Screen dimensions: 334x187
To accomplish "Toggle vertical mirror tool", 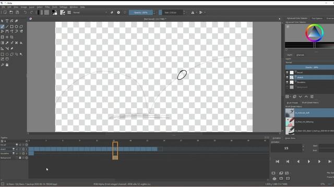I will (200, 12).
